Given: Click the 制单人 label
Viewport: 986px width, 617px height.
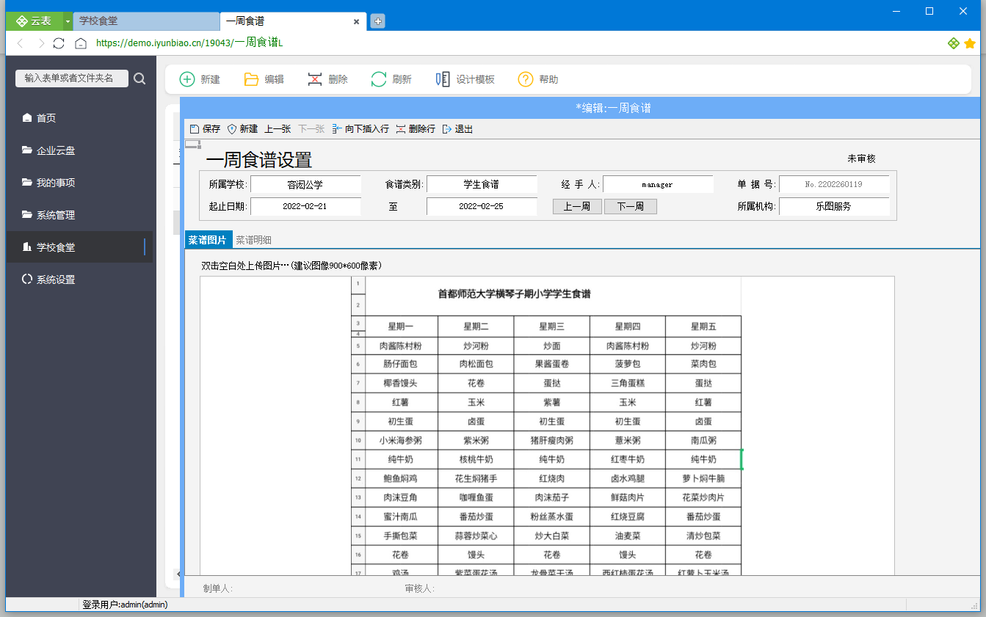Looking at the screenshot, I should tap(218, 588).
